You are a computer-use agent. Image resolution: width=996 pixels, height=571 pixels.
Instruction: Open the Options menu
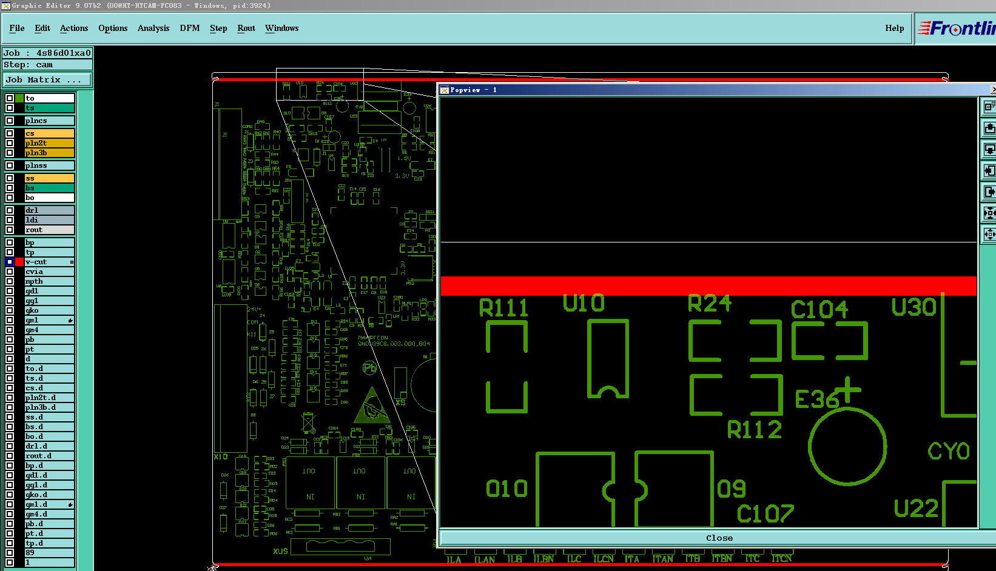point(113,28)
